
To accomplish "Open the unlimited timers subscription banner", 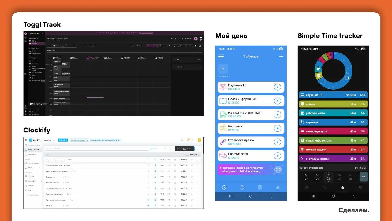I will pyautogui.click(x=251, y=170).
